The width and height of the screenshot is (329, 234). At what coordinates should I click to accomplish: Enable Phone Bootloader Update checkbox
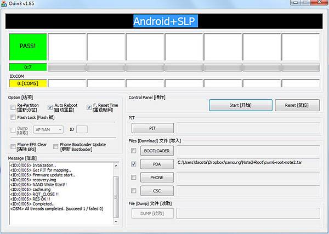[55, 146]
